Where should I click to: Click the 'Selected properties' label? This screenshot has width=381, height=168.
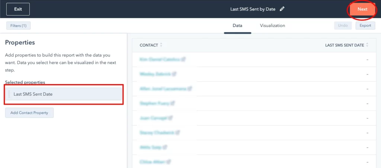(25, 82)
